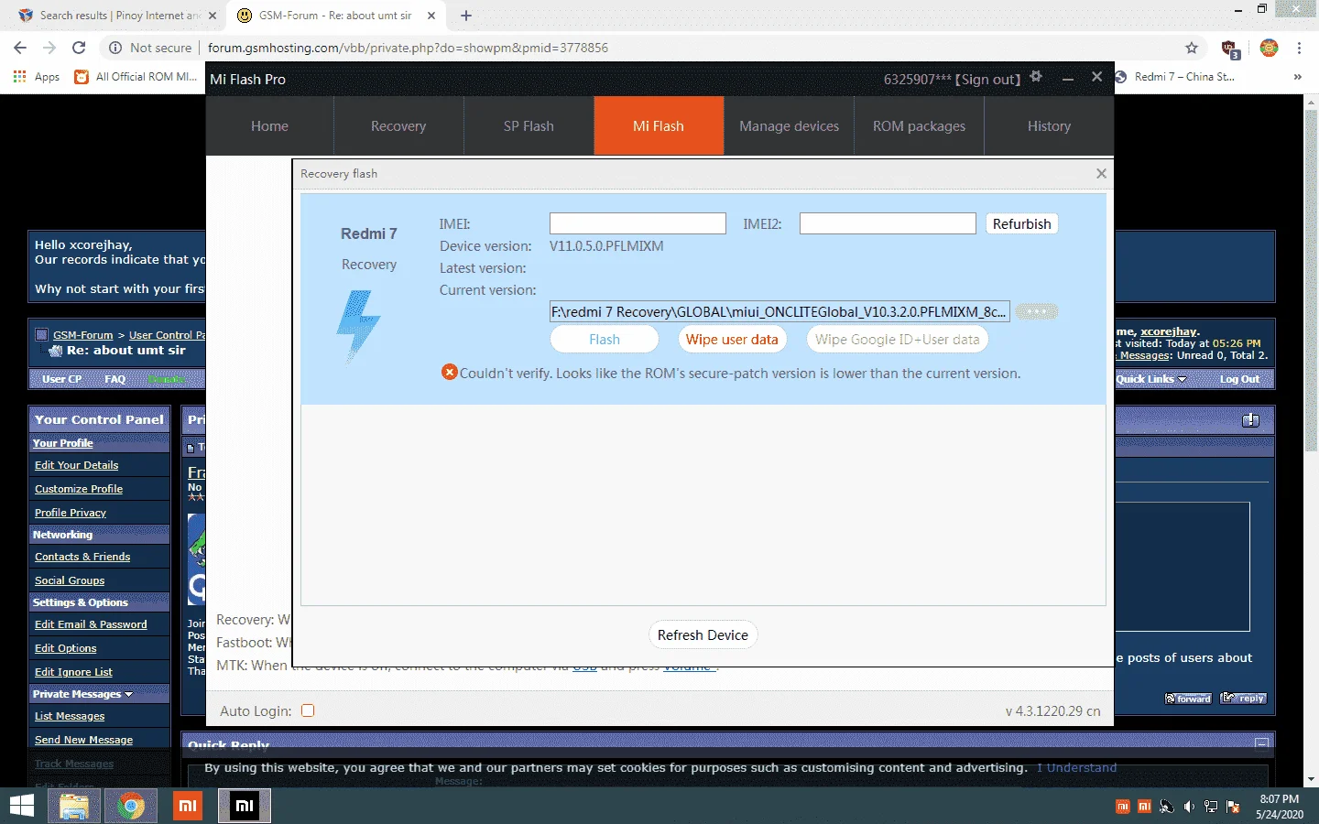
Task: Open a new browser tab
Action: point(466,16)
